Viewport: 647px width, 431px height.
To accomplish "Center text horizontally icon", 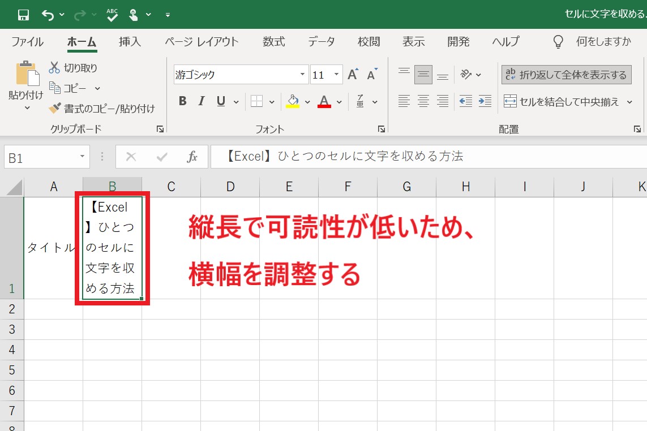I will pos(423,101).
